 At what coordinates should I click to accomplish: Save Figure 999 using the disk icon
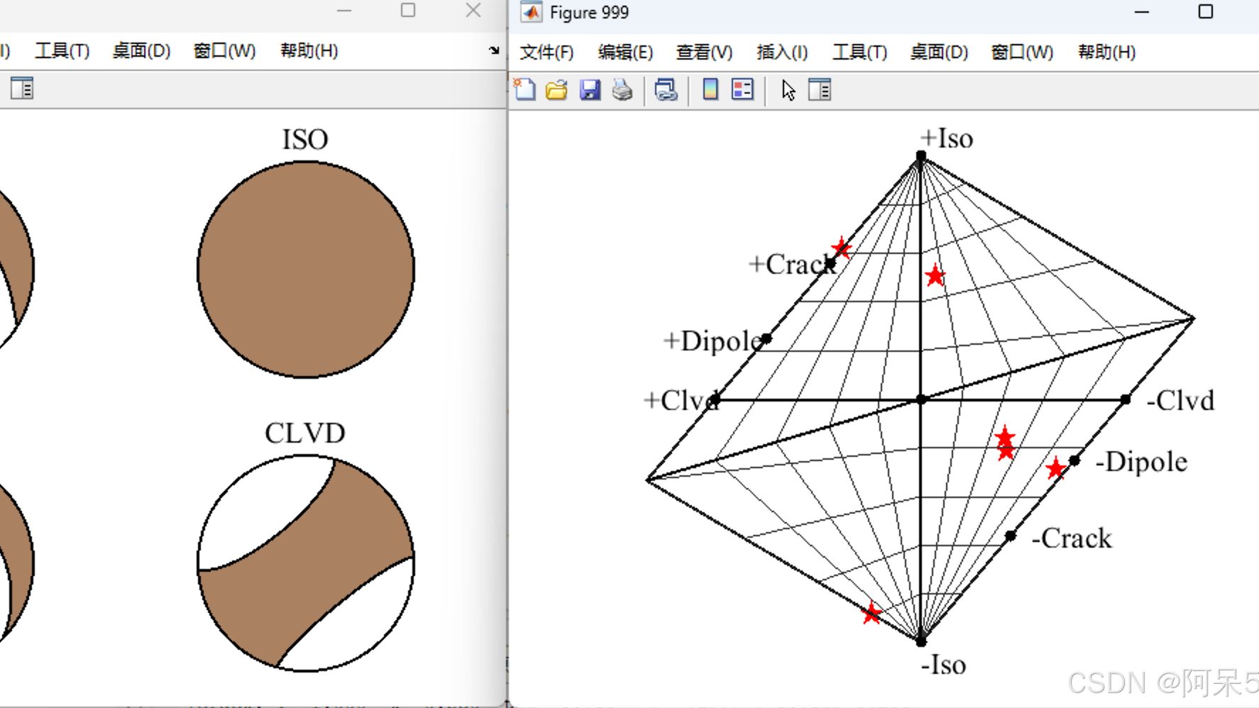coord(590,90)
